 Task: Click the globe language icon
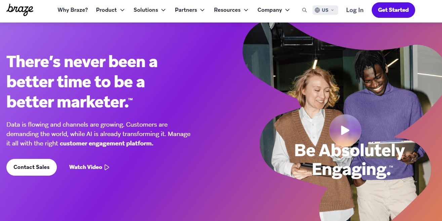(317, 10)
